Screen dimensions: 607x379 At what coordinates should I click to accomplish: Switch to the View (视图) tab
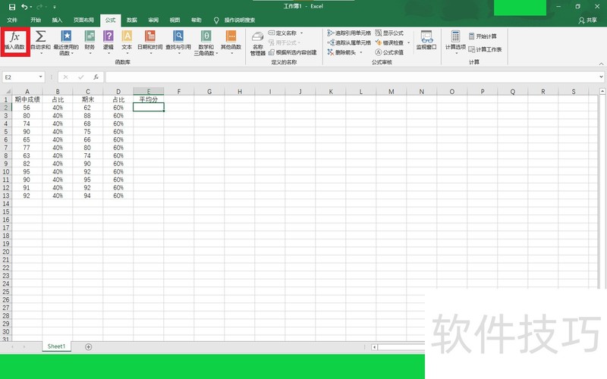(x=175, y=20)
